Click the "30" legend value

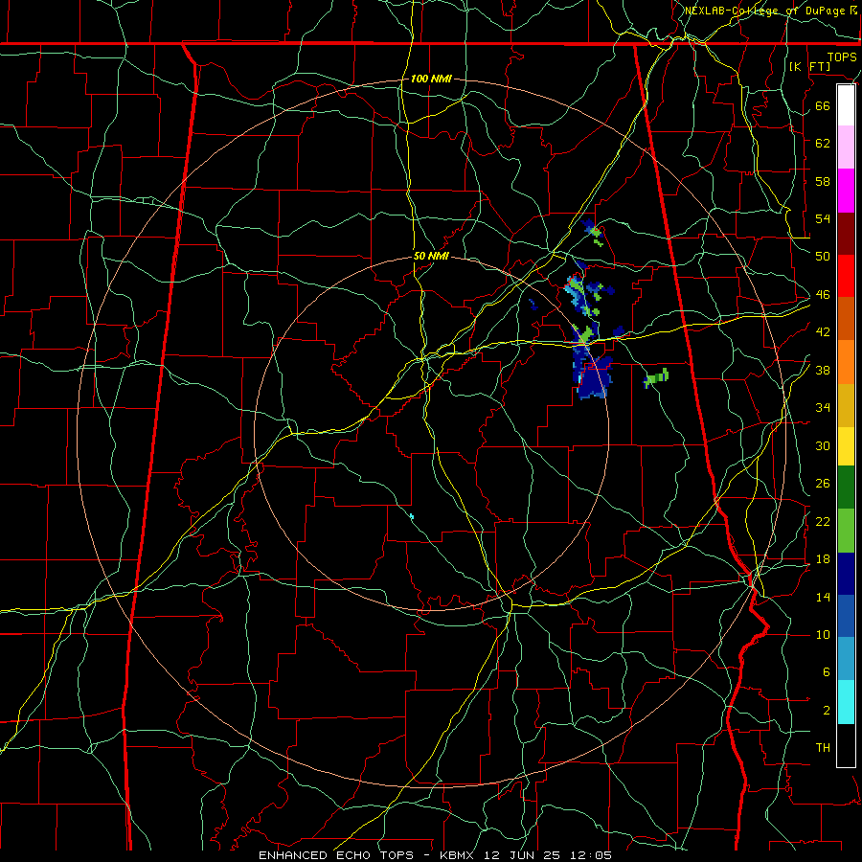(x=823, y=445)
